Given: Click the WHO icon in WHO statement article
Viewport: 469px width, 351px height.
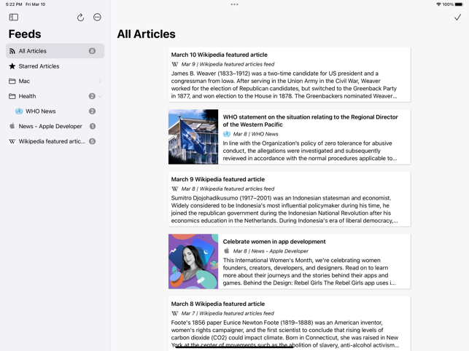Looking at the screenshot, I should 227,134.
